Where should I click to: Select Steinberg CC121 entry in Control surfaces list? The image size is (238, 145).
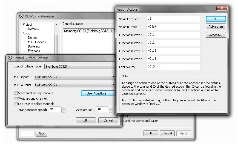[x=89, y=31]
